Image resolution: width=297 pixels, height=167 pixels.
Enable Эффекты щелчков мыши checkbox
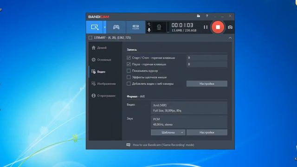(x=129, y=77)
